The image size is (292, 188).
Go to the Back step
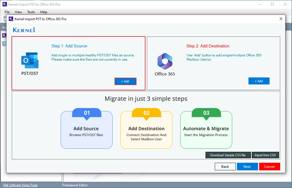click(225, 167)
